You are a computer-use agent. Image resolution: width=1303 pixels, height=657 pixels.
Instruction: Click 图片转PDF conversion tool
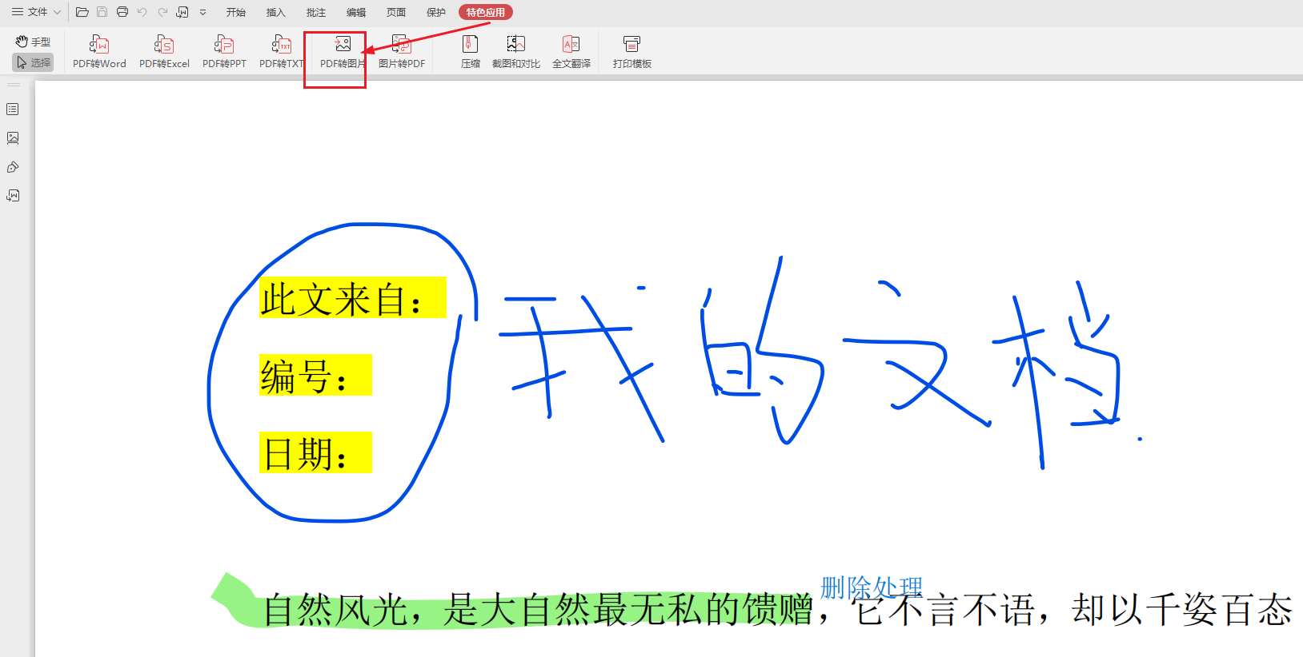(402, 52)
